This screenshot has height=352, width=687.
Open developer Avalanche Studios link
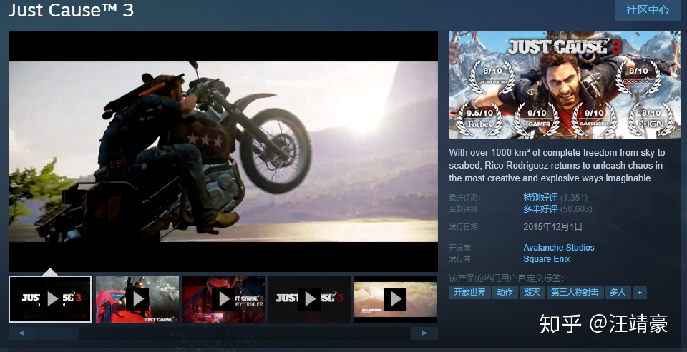pyautogui.click(x=559, y=248)
